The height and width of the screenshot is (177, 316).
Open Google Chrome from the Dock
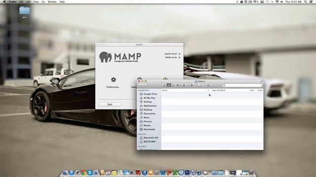click(84, 173)
